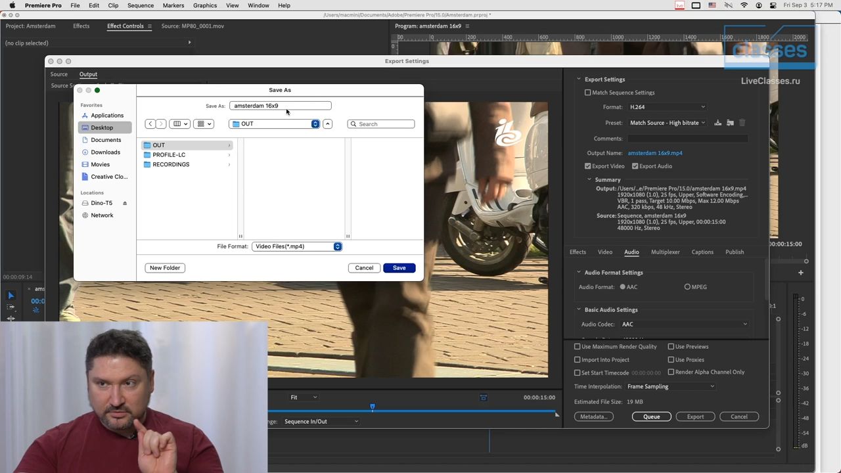Click the collapse dialog chevron button
The width and height of the screenshot is (841, 473).
point(327,124)
